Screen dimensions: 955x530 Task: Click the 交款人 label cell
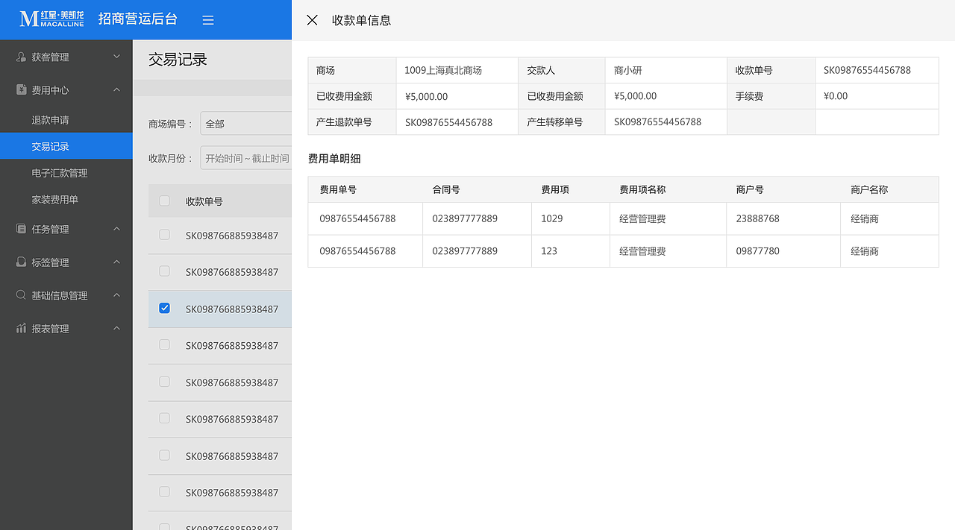click(562, 70)
